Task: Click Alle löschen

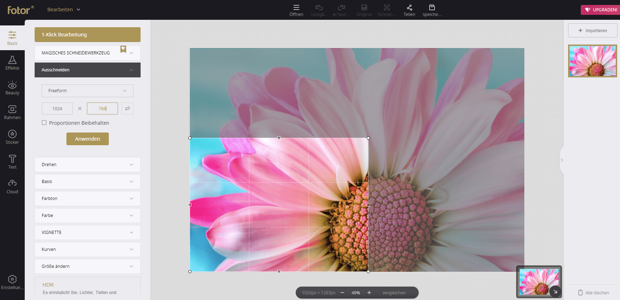Action: [x=594, y=293]
